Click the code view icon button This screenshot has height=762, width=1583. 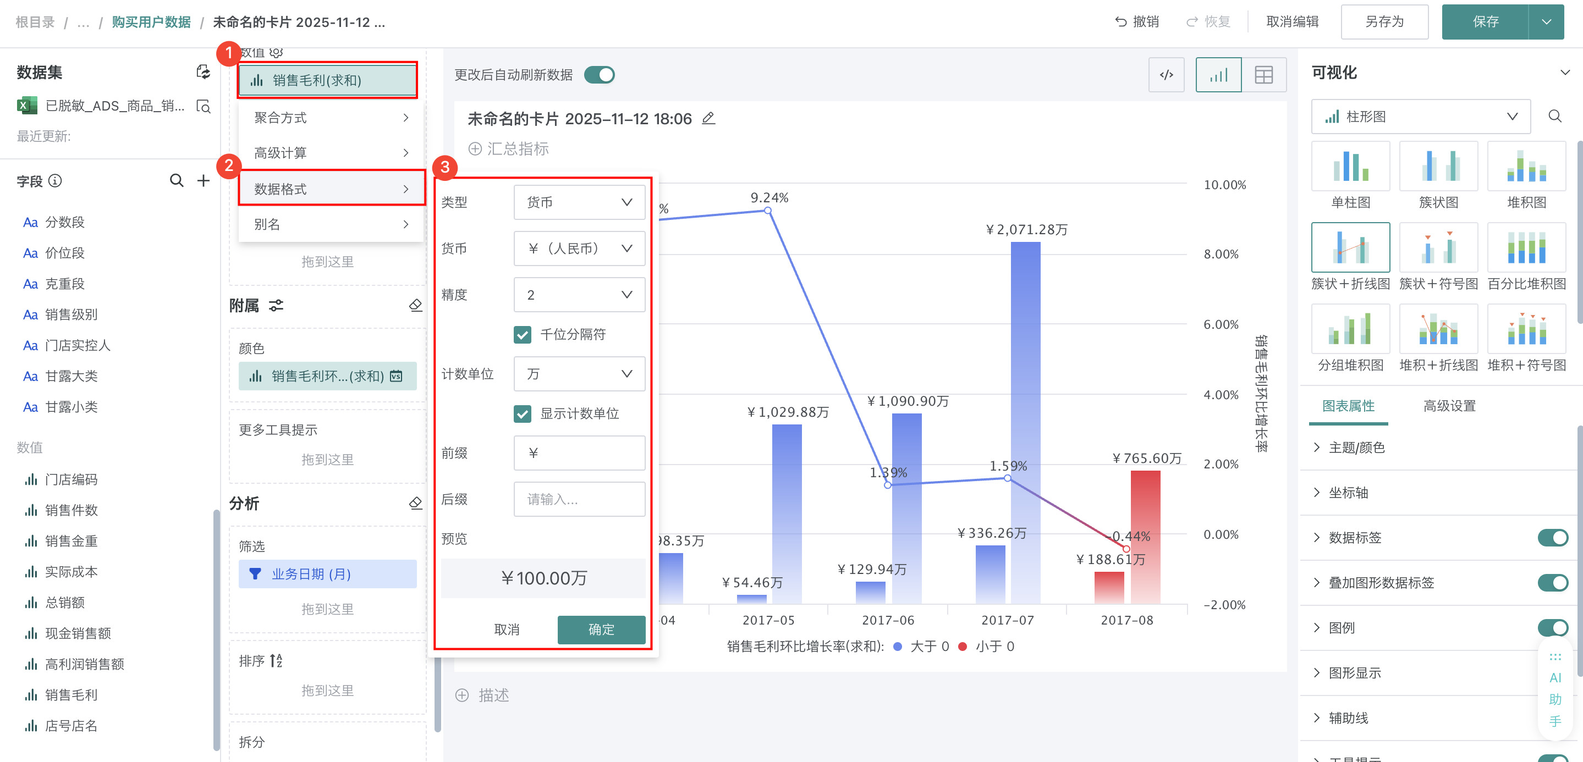tap(1166, 75)
